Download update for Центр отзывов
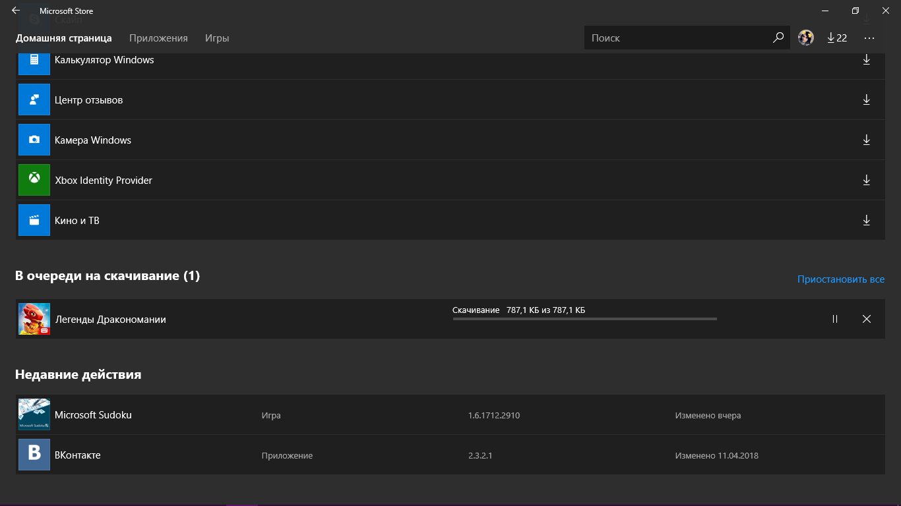The height and width of the screenshot is (506, 901). (x=867, y=100)
